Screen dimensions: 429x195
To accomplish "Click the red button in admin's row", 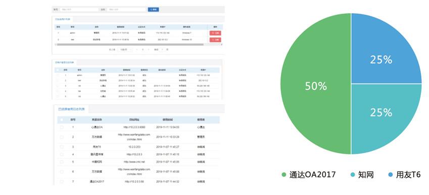I will pyautogui.click(x=215, y=33).
